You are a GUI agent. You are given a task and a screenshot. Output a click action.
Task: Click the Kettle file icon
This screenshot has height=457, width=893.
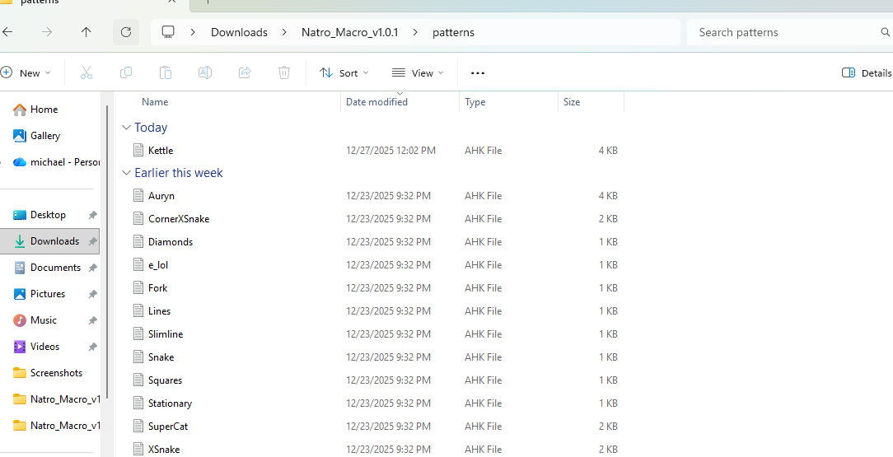138,150
